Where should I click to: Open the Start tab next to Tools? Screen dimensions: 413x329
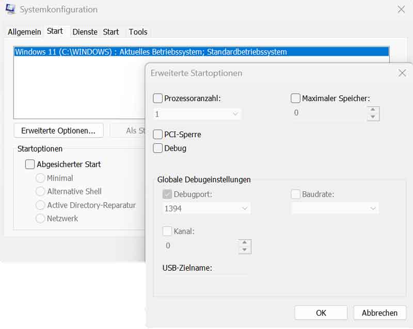(x=111, y=32)
